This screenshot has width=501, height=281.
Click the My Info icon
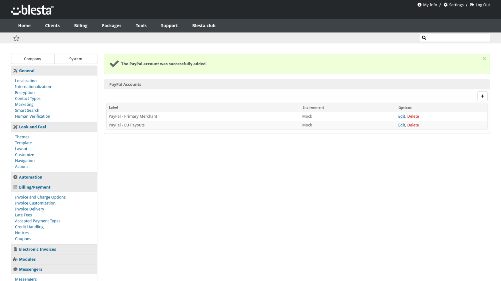pyautogui.click(x=419, y=5)
